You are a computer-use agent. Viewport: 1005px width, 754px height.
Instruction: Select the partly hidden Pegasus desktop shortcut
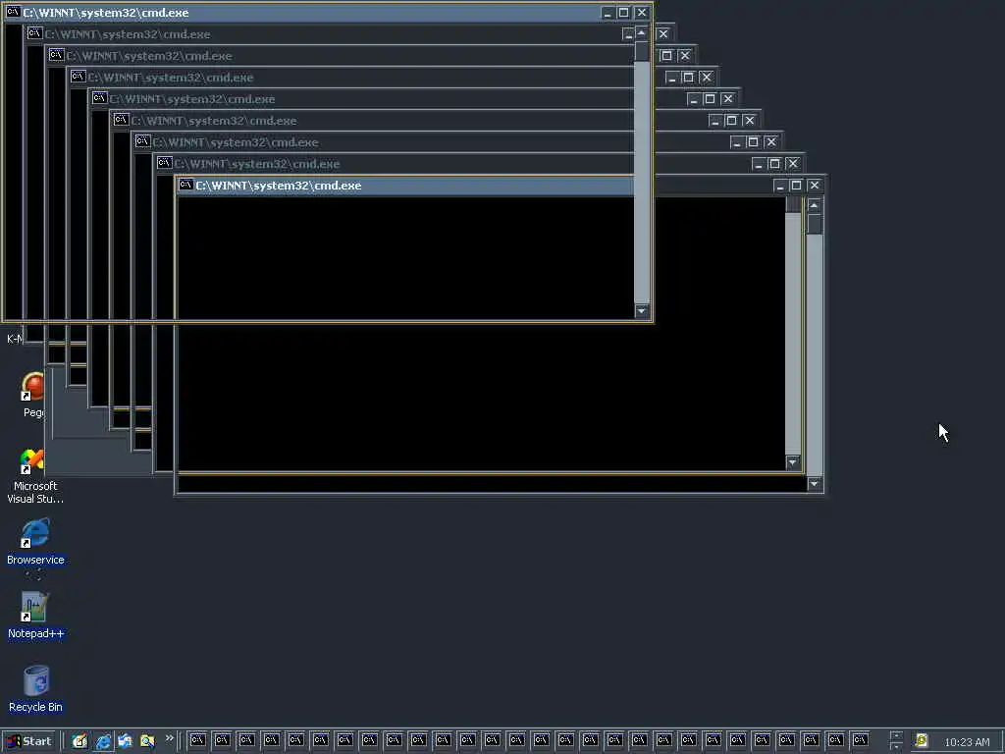point(33,395)
